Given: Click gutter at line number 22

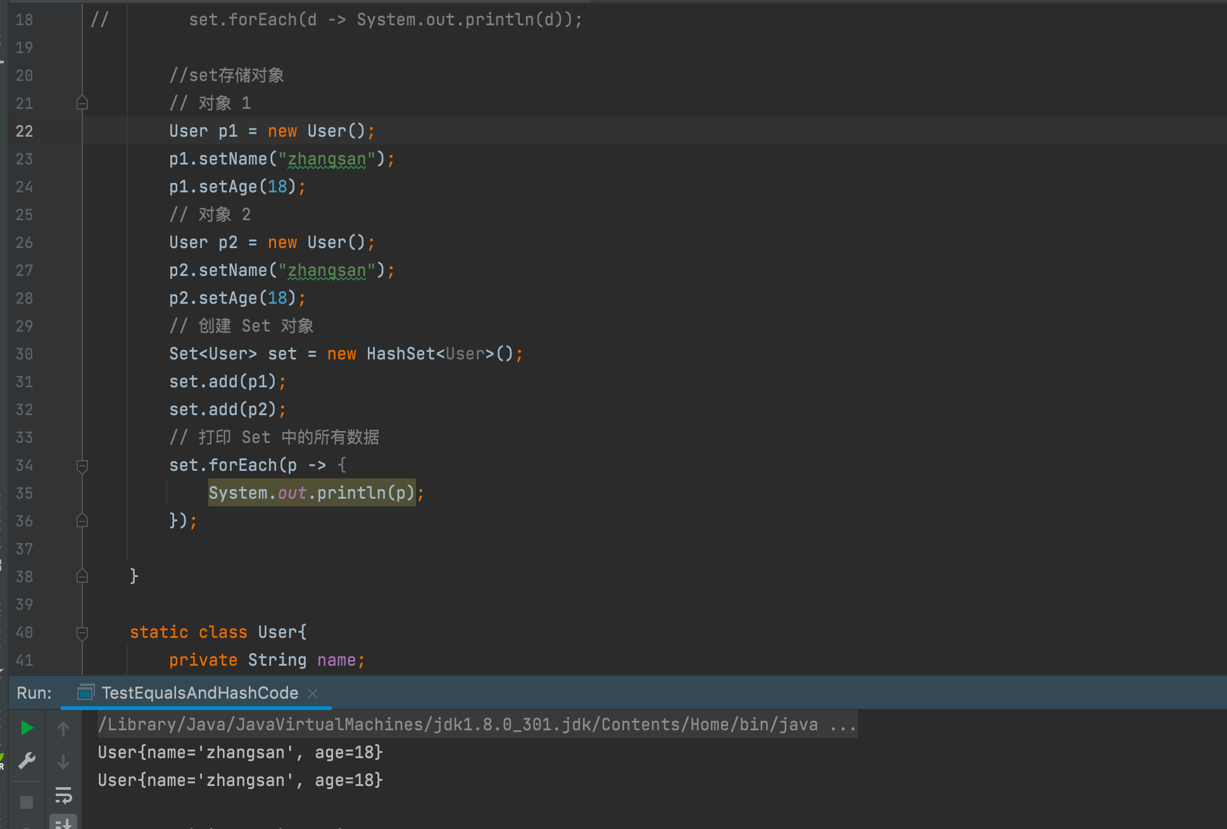Looking at the screenshot, I should 24,132.
